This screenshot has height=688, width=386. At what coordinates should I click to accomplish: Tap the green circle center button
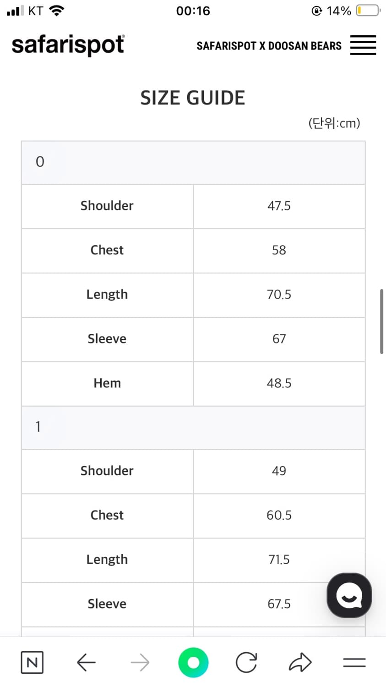193,662
